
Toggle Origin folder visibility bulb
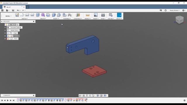tap(8, 33)
